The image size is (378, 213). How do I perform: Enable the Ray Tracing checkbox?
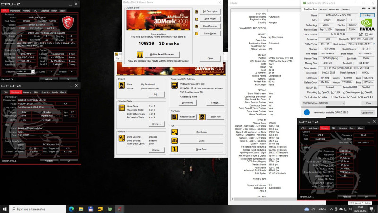pos(333,97)
